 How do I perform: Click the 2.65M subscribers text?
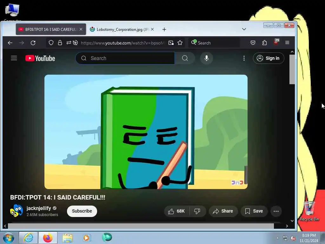pyautogui.click(x=42, y=215)
